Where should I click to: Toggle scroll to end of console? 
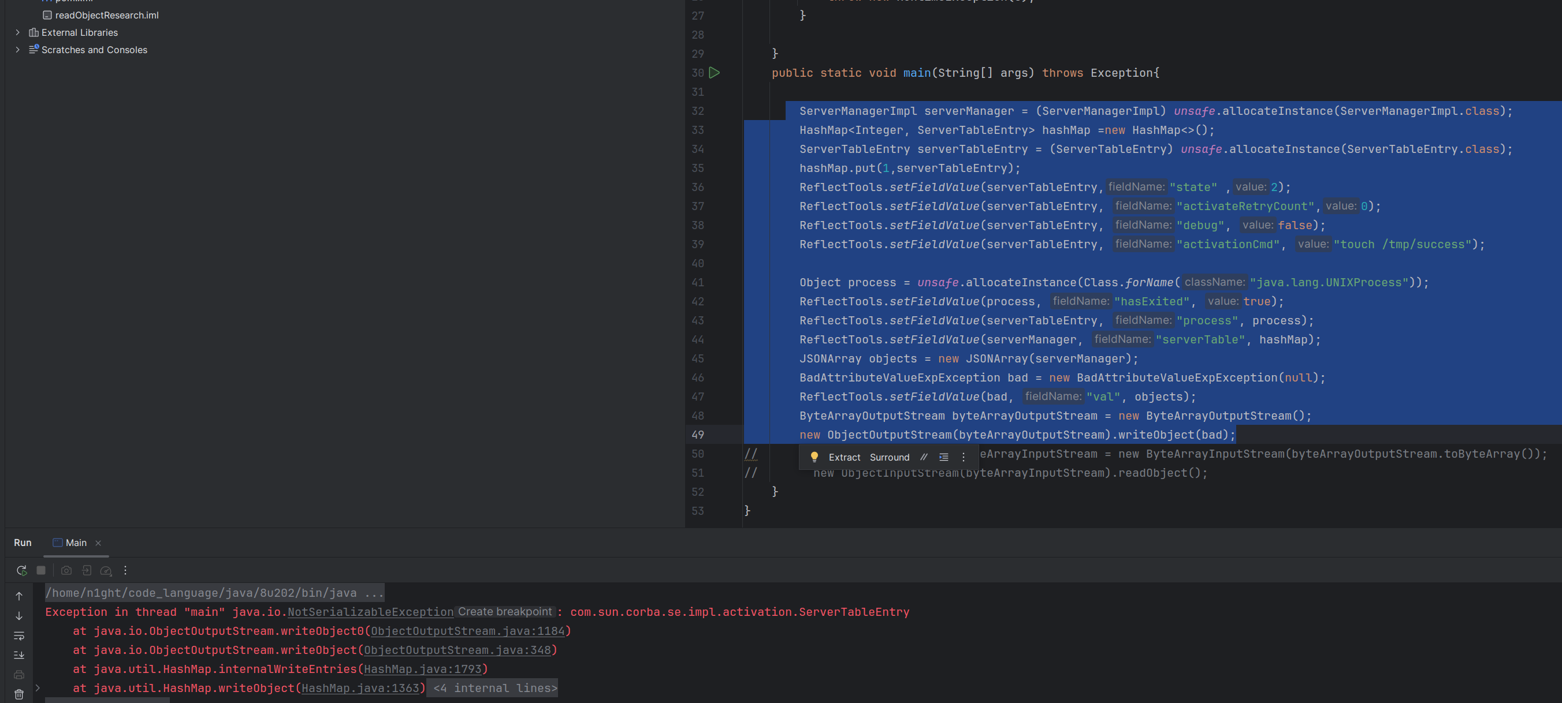click(19, 655)
